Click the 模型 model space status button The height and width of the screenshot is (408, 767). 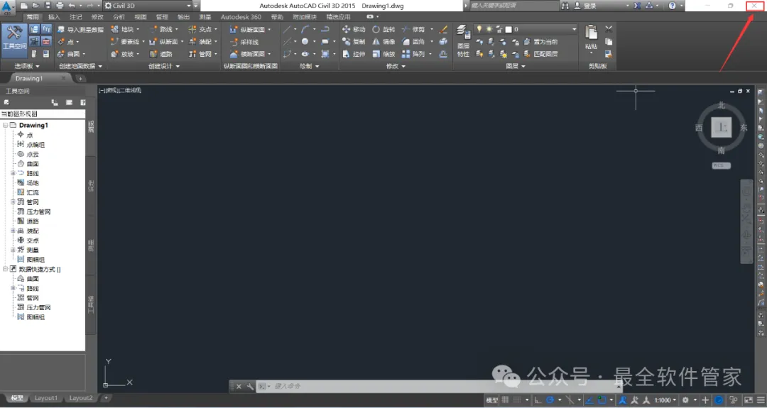[x=491, y=399]
